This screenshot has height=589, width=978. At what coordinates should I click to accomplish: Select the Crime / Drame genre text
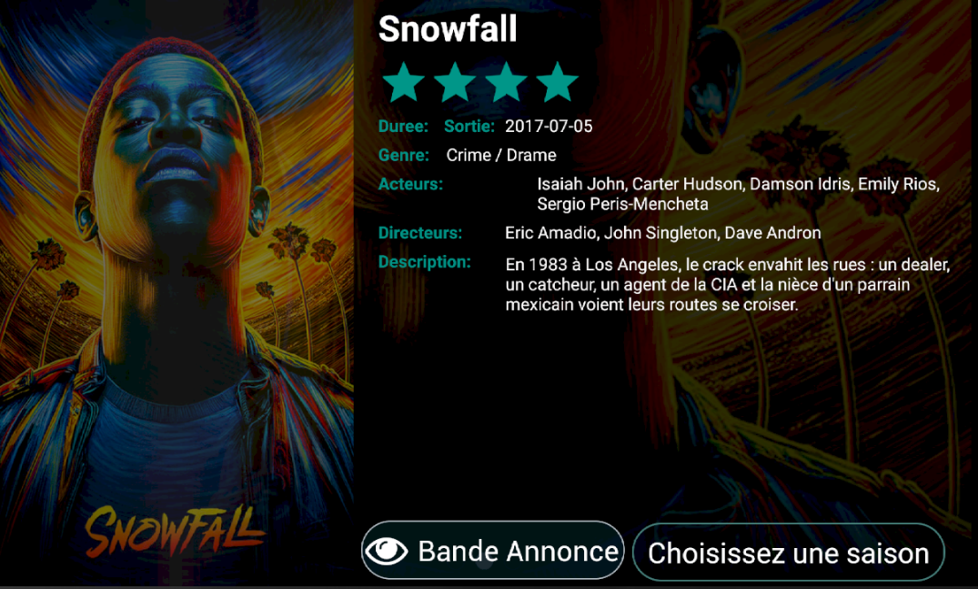pos(501,155)
